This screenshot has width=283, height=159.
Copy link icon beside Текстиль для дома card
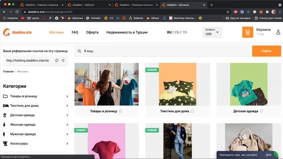coord(192,111)
